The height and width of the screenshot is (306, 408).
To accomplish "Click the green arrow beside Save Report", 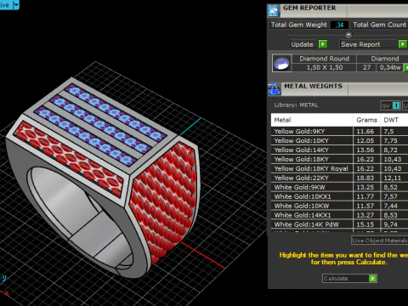I will click(x=403, y=44).
